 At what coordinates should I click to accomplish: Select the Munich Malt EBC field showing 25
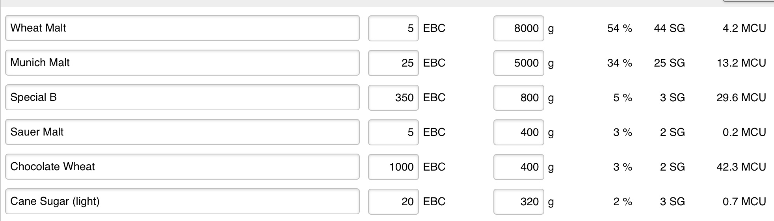(393, 63)
